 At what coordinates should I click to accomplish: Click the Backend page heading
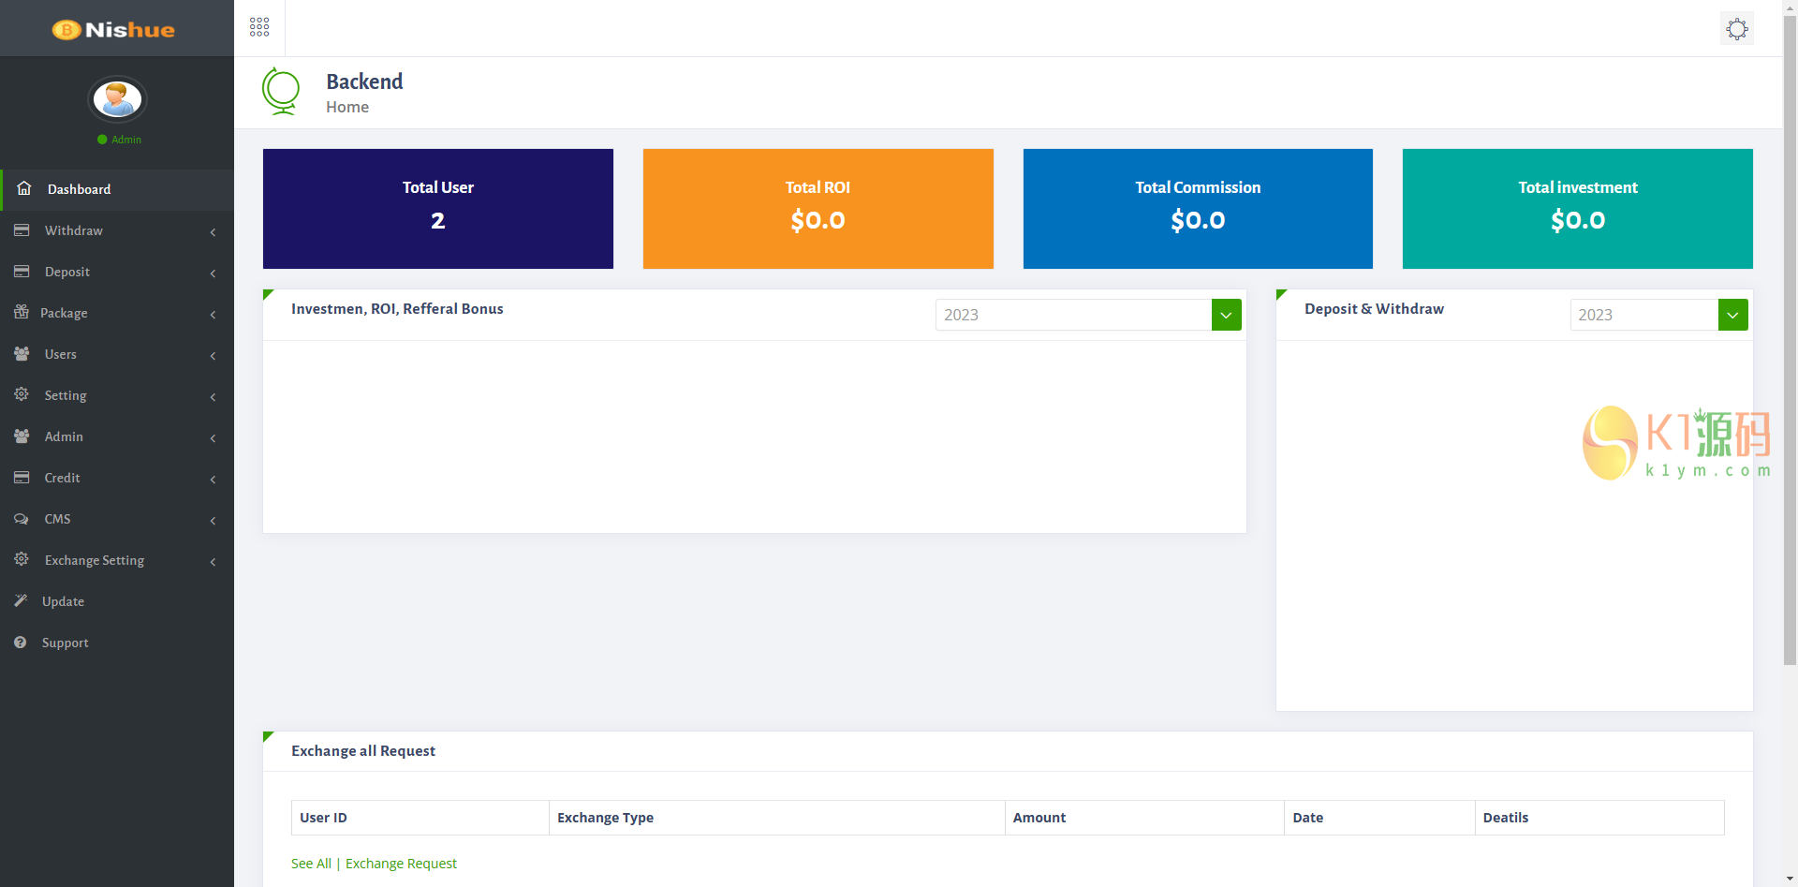coord(364,81)
